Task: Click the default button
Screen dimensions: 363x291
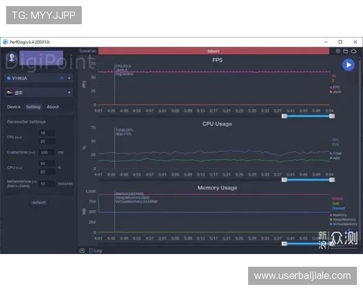Action: 39,202
